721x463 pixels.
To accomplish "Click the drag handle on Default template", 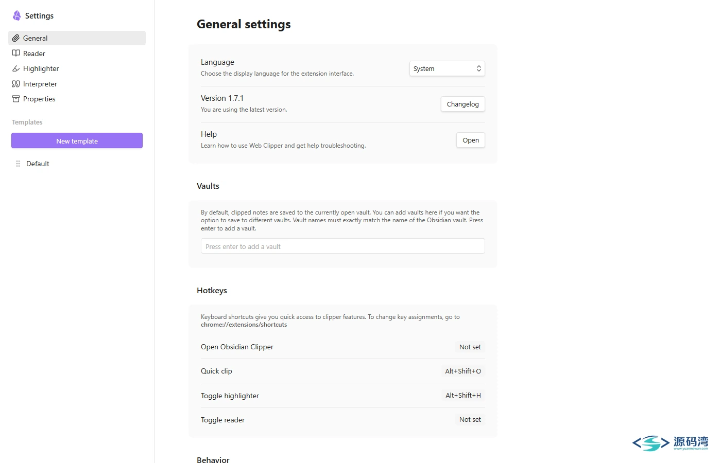I will point(18,164).
